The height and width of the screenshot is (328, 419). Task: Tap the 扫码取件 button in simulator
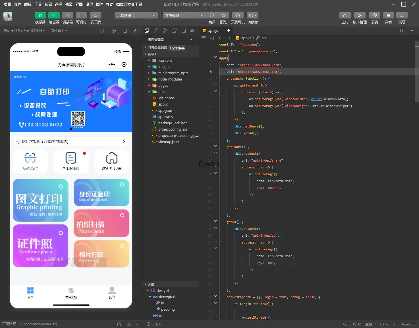point(30,161)
